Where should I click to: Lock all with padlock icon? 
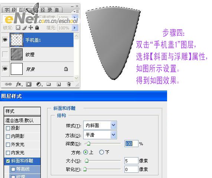click(x=37, y=28)
